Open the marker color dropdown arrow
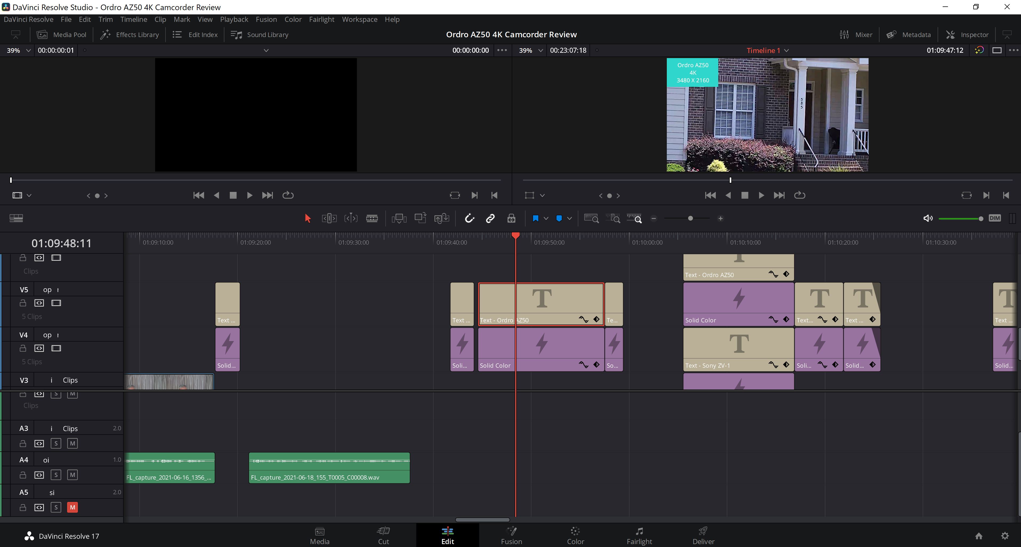The height and width of the screenshot is (547, 1021). coord(569,218)
